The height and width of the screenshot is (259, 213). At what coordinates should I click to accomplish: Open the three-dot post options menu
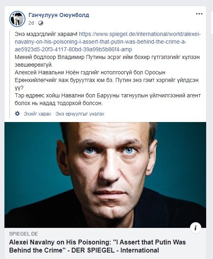[x=199, y=14]
